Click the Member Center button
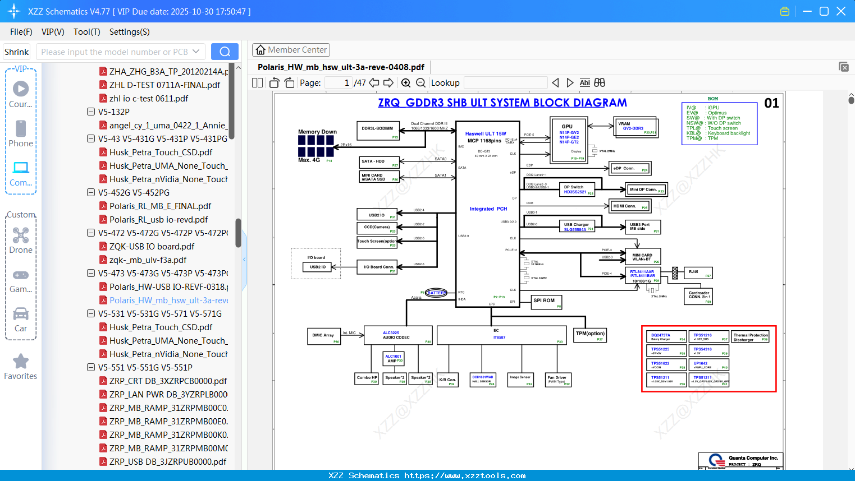 coord(291,50)
